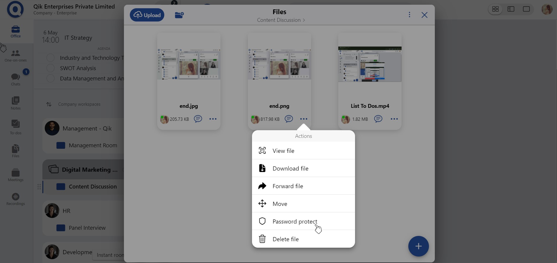
Task: Check the SWOT Analysis agenda item
Action: [x=50, y=68]
